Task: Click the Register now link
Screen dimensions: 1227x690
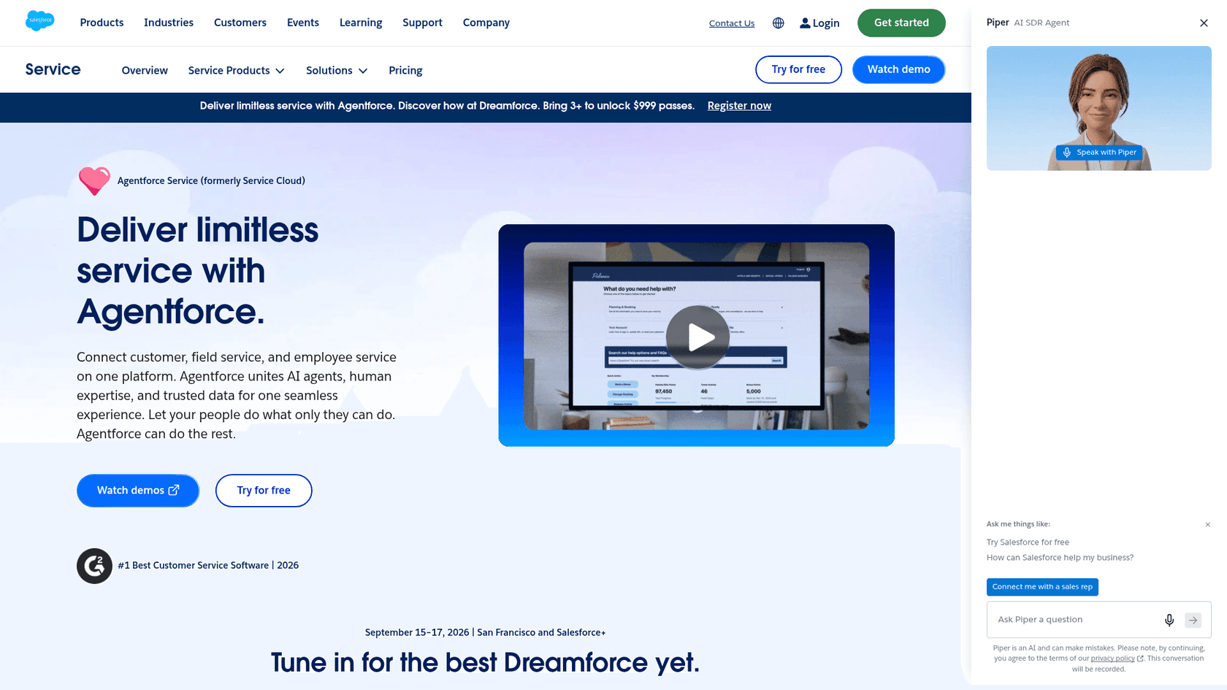Action: [739, 106]
